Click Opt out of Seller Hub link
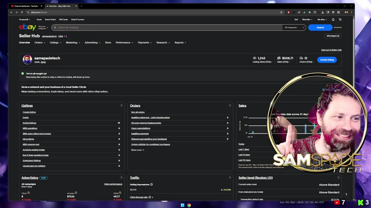 (x=331, y=50)
